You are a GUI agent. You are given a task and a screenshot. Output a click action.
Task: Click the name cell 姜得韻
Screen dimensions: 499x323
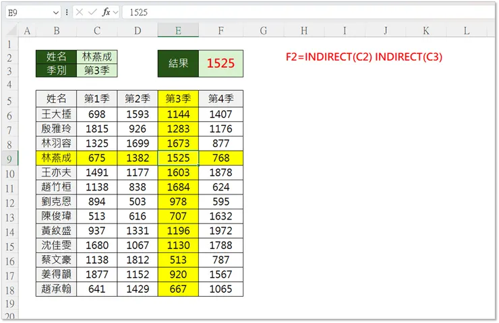[x=57, y=275]
